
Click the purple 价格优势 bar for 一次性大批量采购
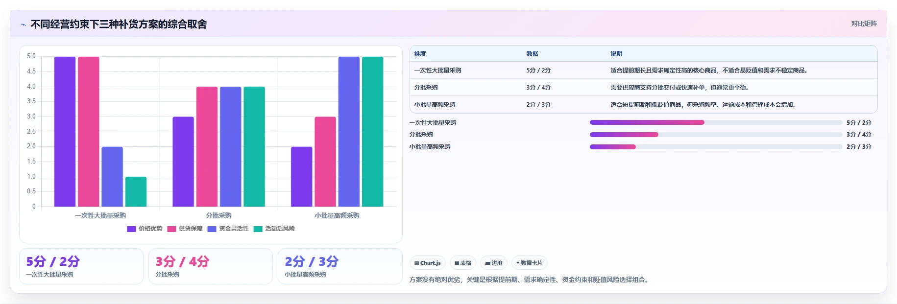click(65, 132)
